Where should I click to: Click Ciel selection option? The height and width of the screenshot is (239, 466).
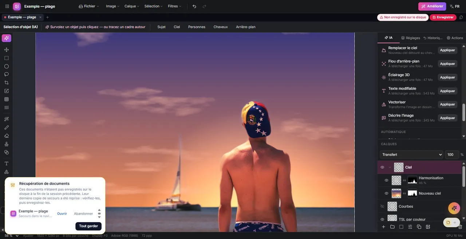177,27
